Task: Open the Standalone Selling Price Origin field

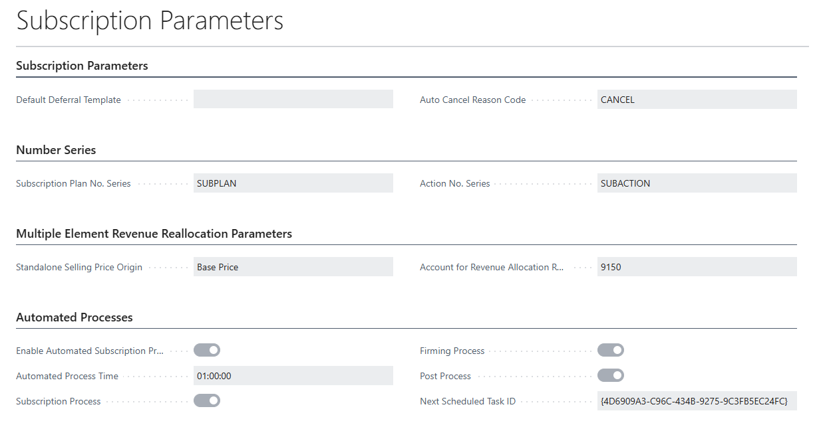Action: coord(293,267)
